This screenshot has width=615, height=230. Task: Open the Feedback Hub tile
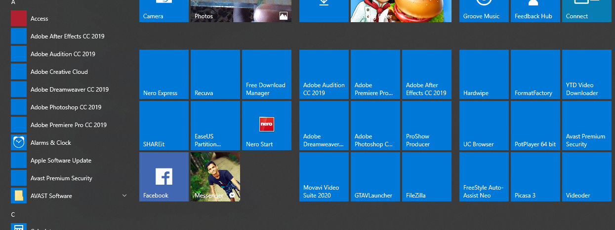click(x=535, y=11)
